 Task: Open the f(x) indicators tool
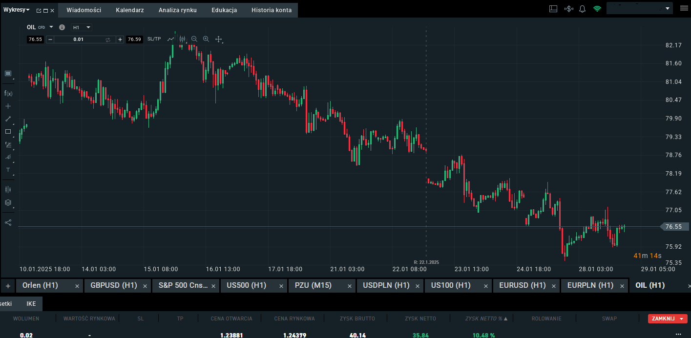8,93
